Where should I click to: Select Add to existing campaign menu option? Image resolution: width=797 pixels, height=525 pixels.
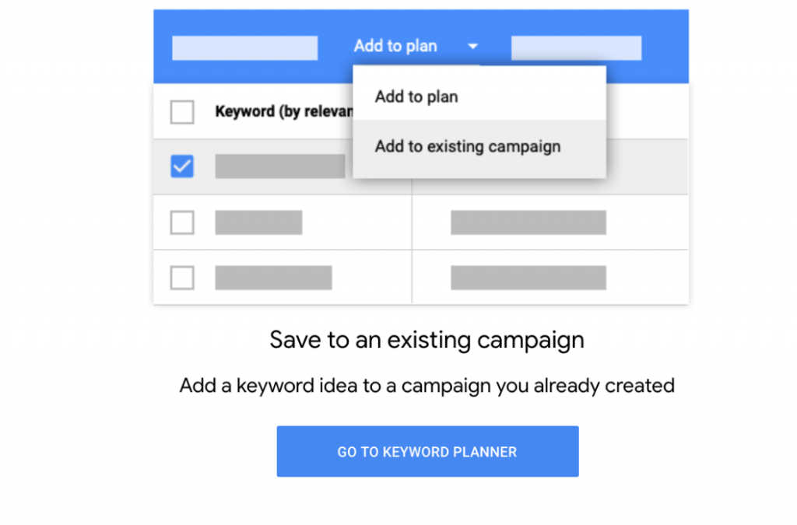coord(467,146)
